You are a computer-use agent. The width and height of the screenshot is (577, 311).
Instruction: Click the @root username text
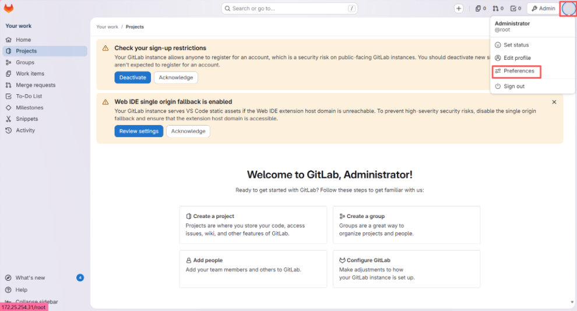point(502,30)
